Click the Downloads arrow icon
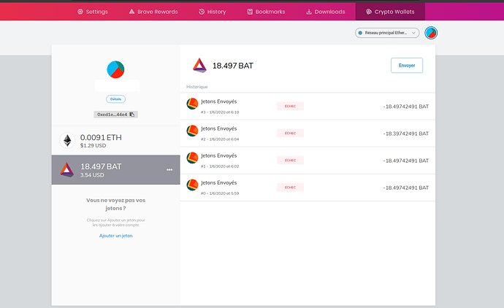The image size is (504, 308). tap(309, 12)
